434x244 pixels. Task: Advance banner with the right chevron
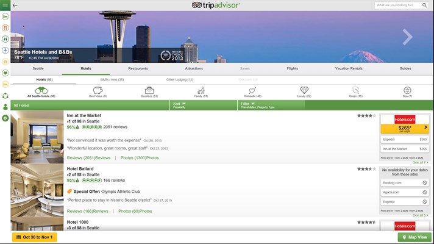[407, 37]
